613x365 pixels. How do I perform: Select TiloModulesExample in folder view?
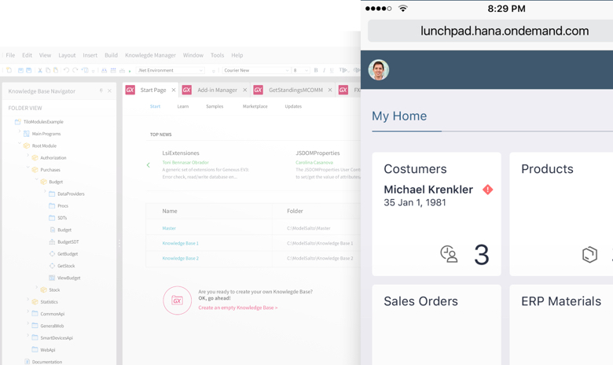43,122
